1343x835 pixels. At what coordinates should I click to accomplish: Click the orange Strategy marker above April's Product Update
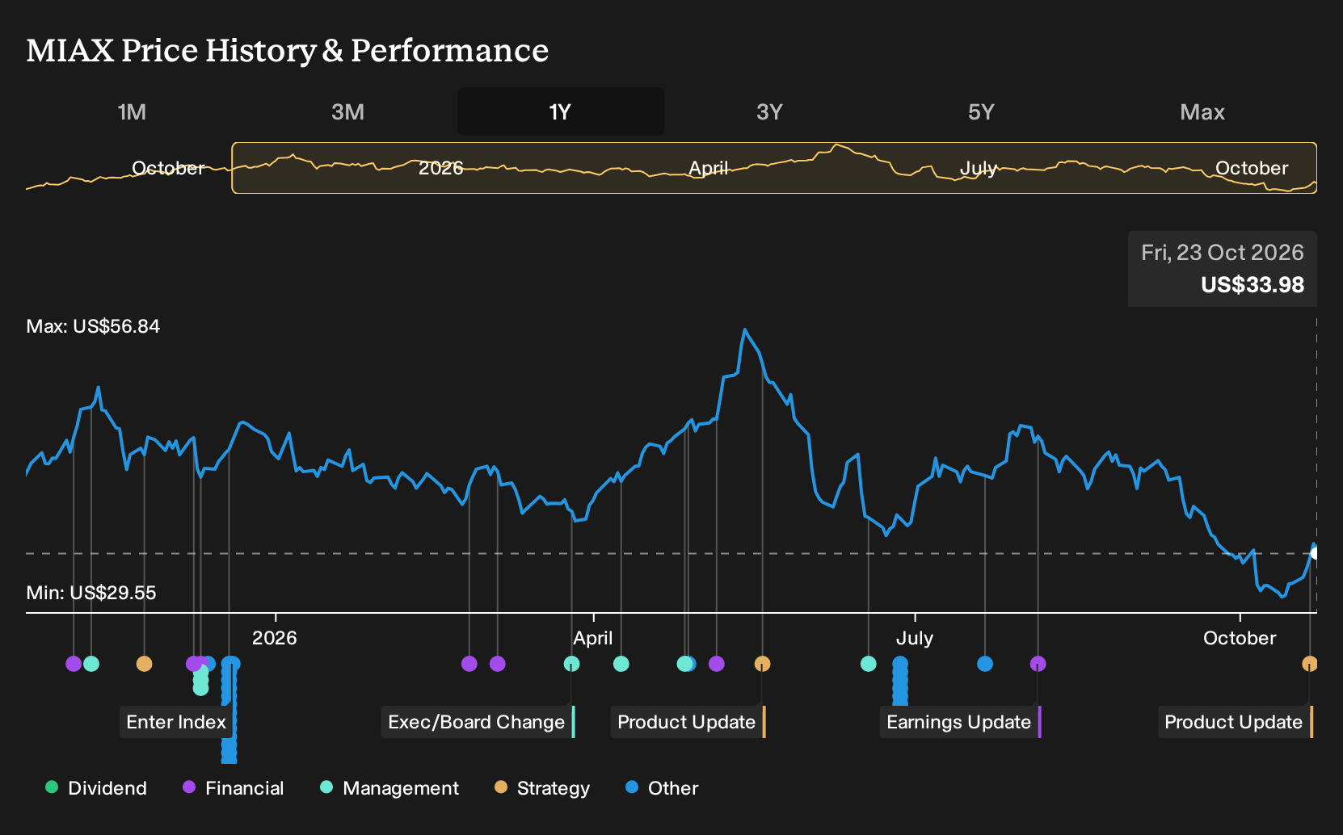tap(762, 664)
